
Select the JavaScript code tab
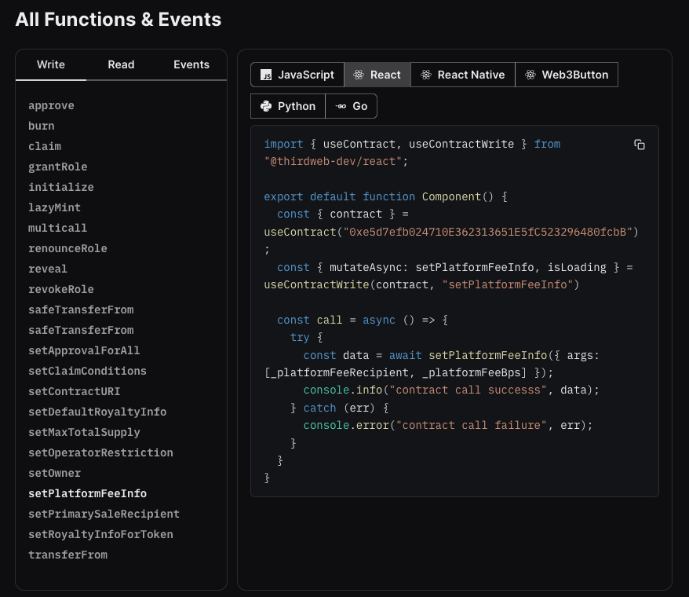[x=297, y=75]
